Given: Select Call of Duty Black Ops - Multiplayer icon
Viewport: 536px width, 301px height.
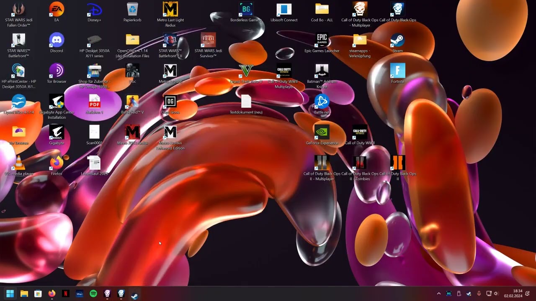Looking at the screenshot, I should 360,15.
